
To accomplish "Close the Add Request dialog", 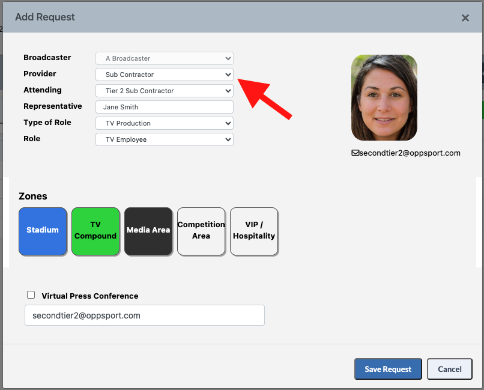I will pyautogui.click(x=465, y=18).
